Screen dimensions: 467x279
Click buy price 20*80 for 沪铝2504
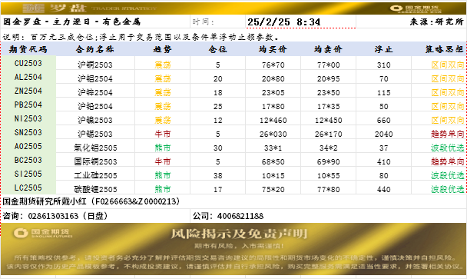click(273, 78)
